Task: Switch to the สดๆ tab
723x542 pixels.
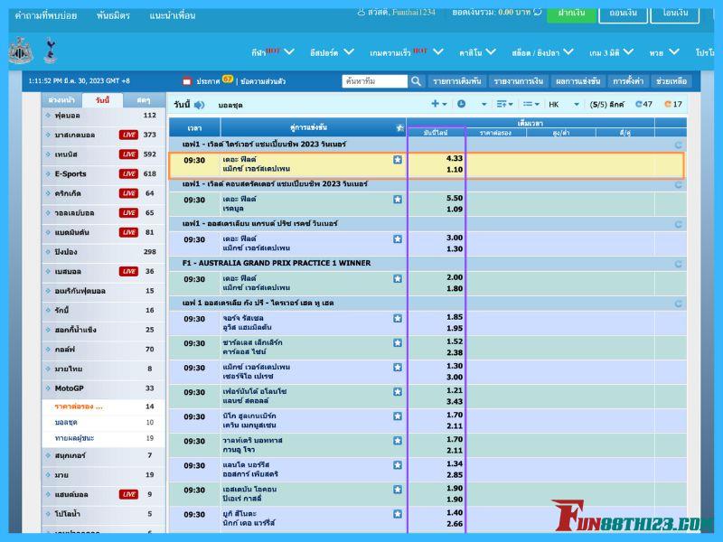Action: point(144,100)
